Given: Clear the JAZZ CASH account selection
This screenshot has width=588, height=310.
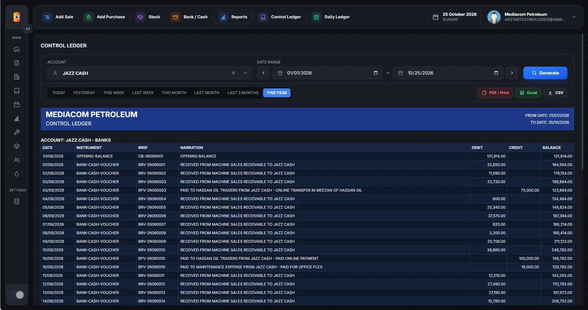Looking at the screenshot, I should [233, 73].
